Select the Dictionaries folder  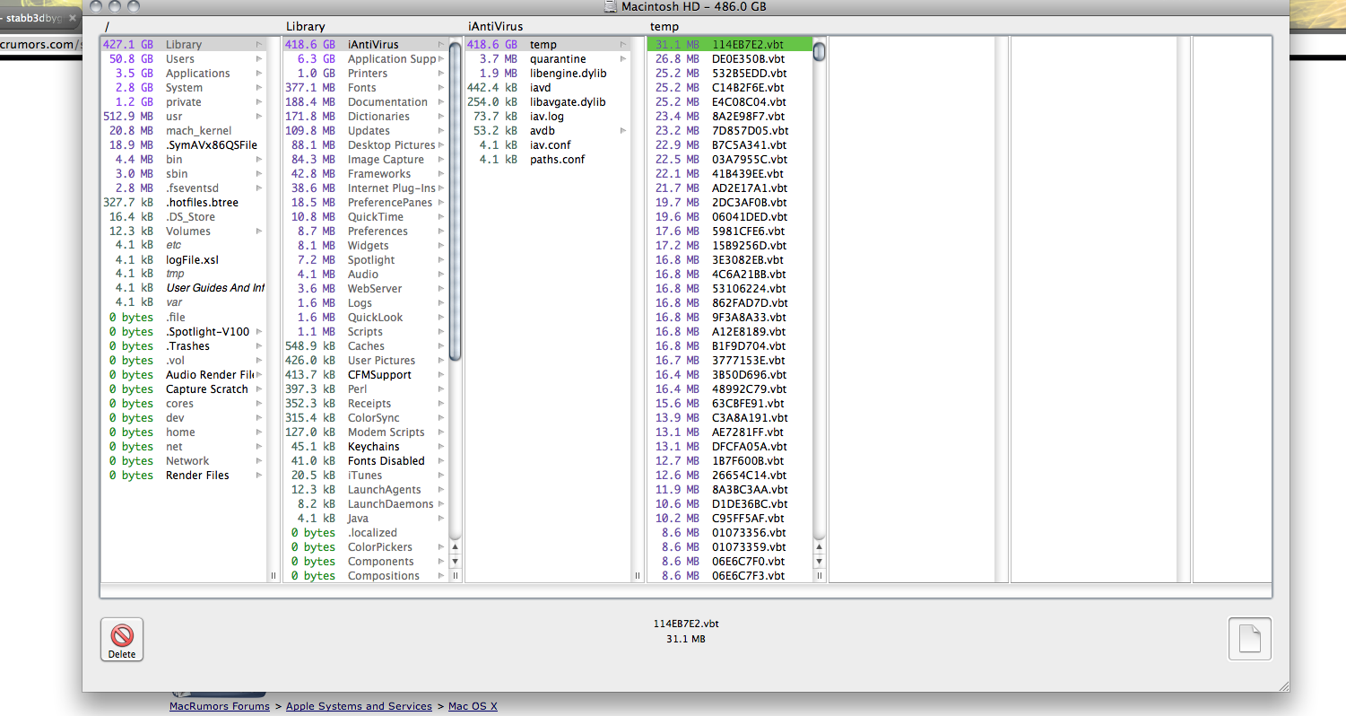[366, 116]
